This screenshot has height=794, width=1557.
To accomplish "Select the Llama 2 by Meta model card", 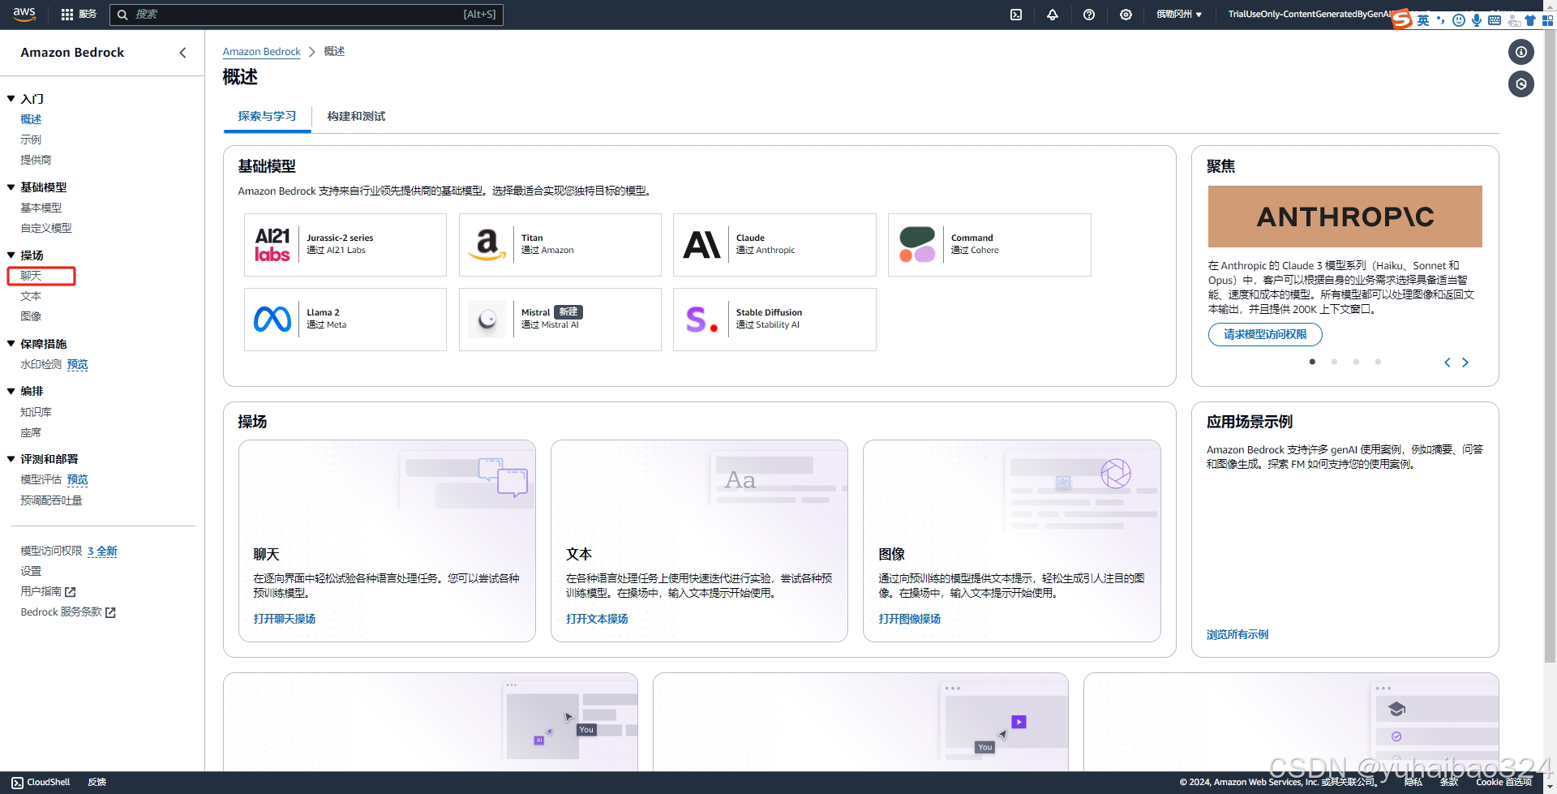I will click(x=345, y=320).
